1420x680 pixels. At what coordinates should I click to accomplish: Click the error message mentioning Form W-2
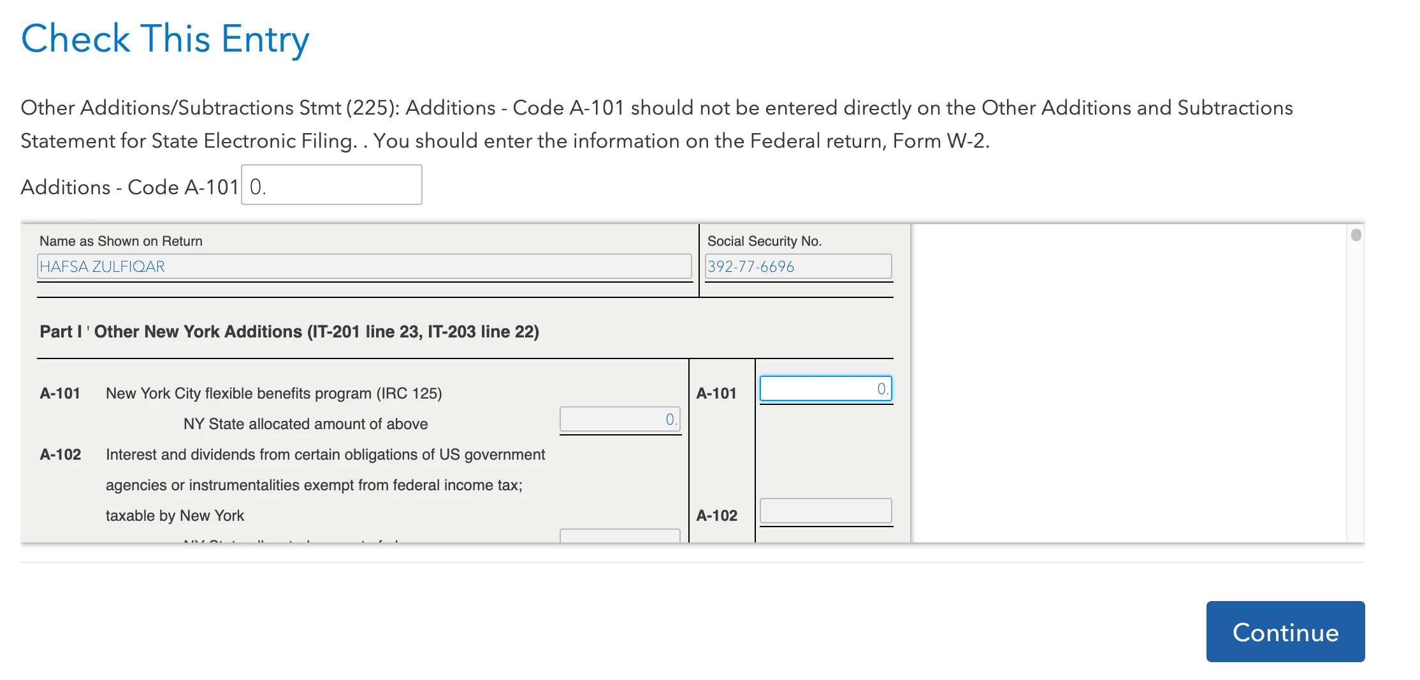tap(656, 124)
